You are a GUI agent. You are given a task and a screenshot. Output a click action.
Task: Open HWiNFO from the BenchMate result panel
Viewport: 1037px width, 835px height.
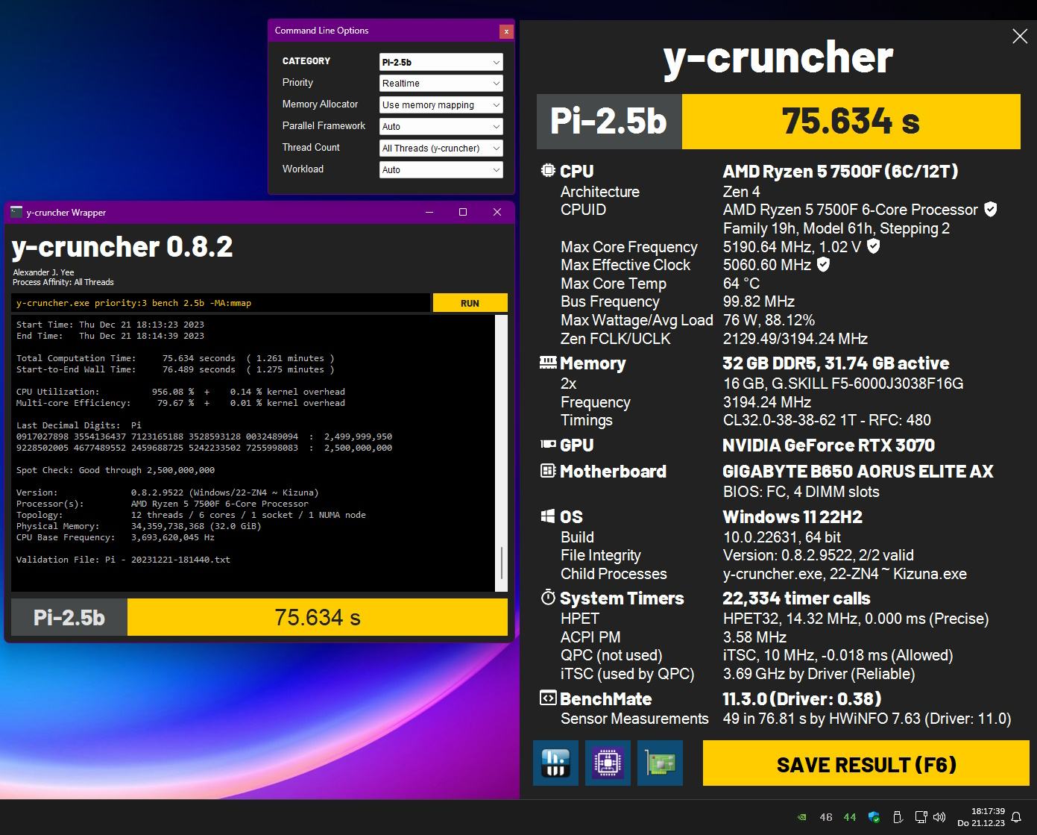point(555,763)
